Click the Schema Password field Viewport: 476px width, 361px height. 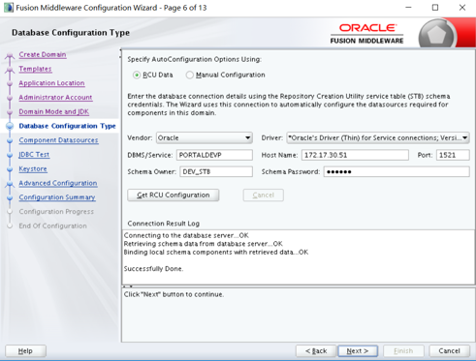(397, 171)
